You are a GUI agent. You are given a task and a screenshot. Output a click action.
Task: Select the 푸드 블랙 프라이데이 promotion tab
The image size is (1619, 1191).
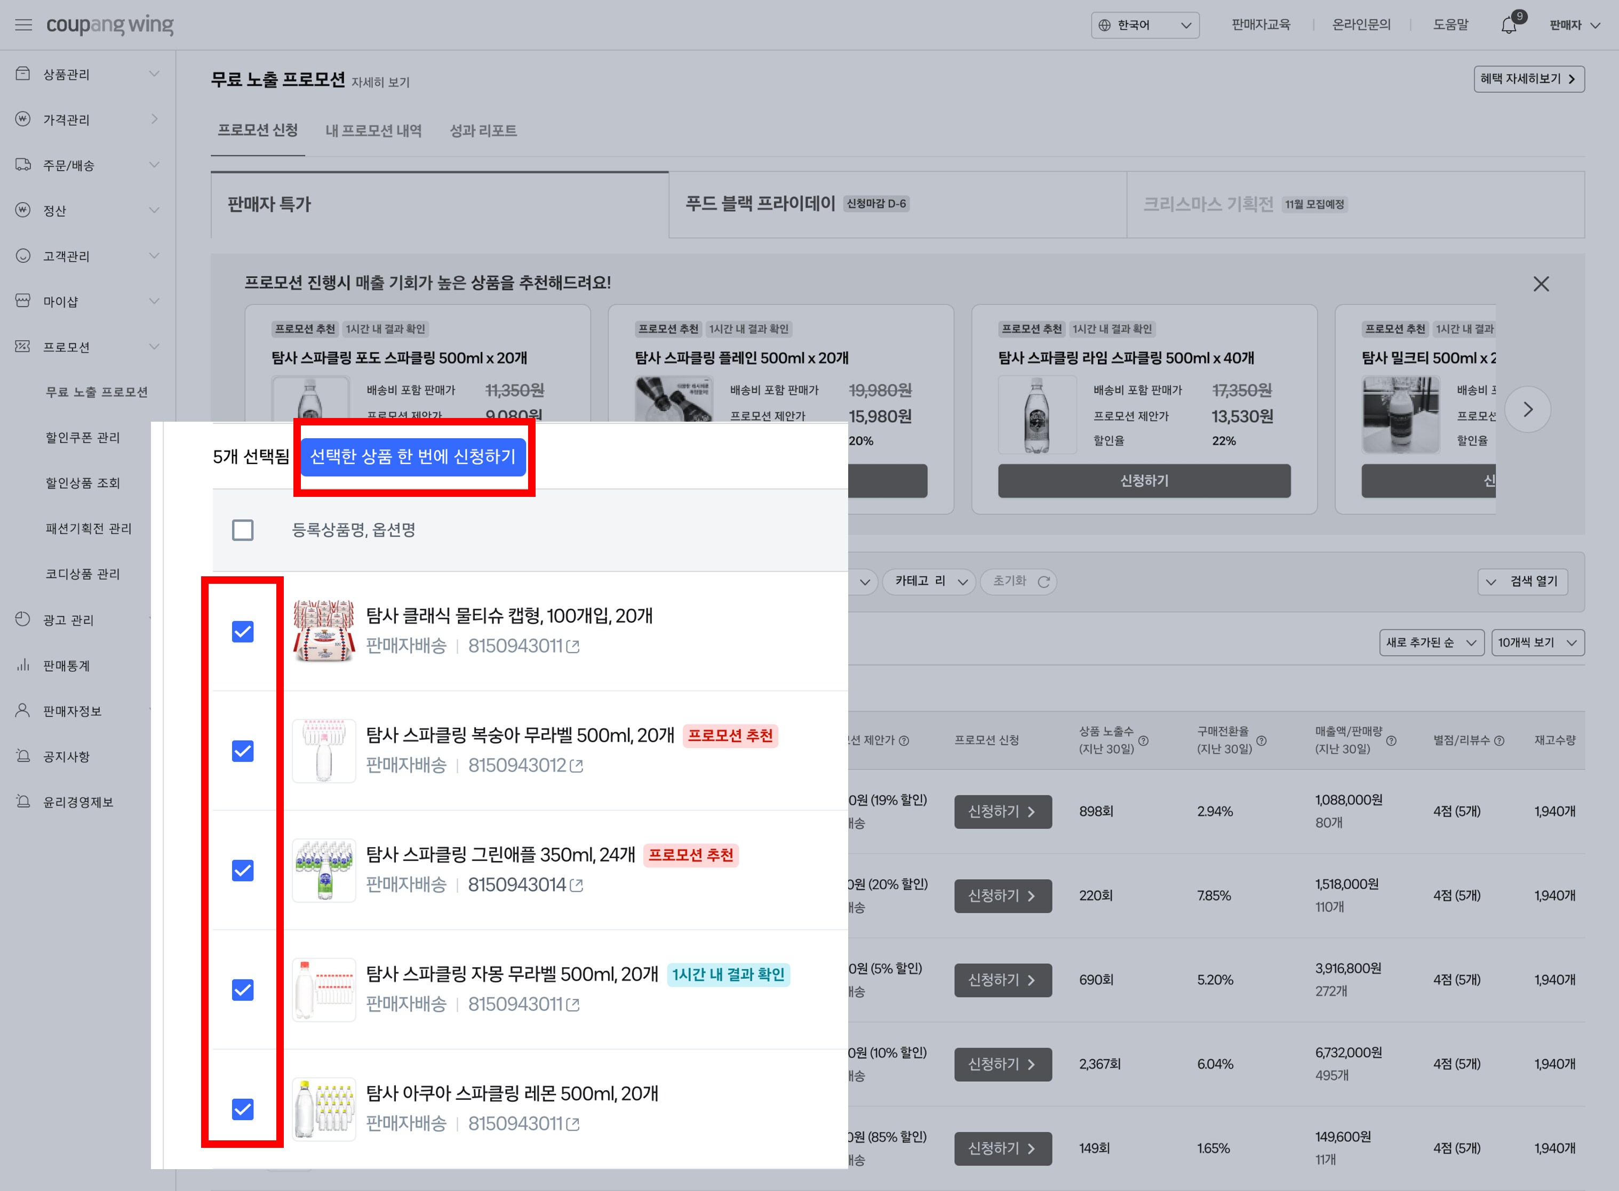[x=898, y=205]
